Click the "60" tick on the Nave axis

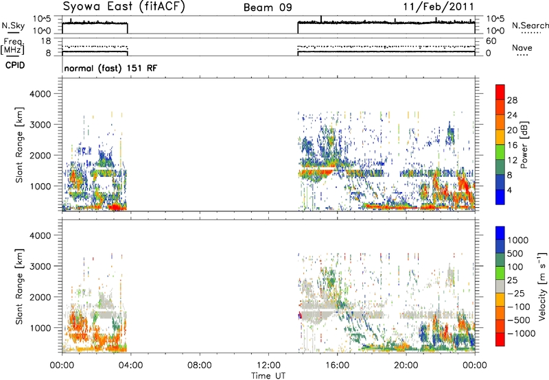(491, 41)
